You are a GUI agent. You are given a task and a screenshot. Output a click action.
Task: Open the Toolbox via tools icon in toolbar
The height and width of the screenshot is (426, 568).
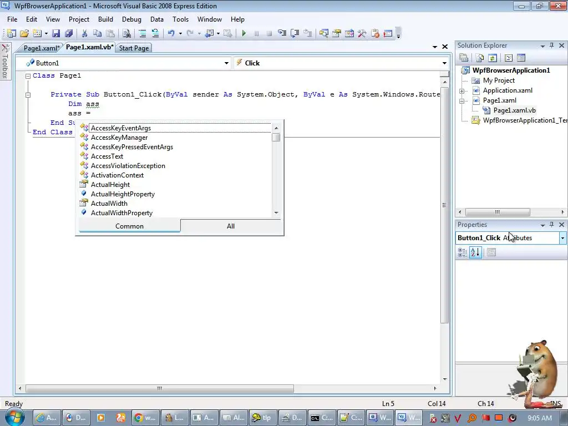pos(362,33)
